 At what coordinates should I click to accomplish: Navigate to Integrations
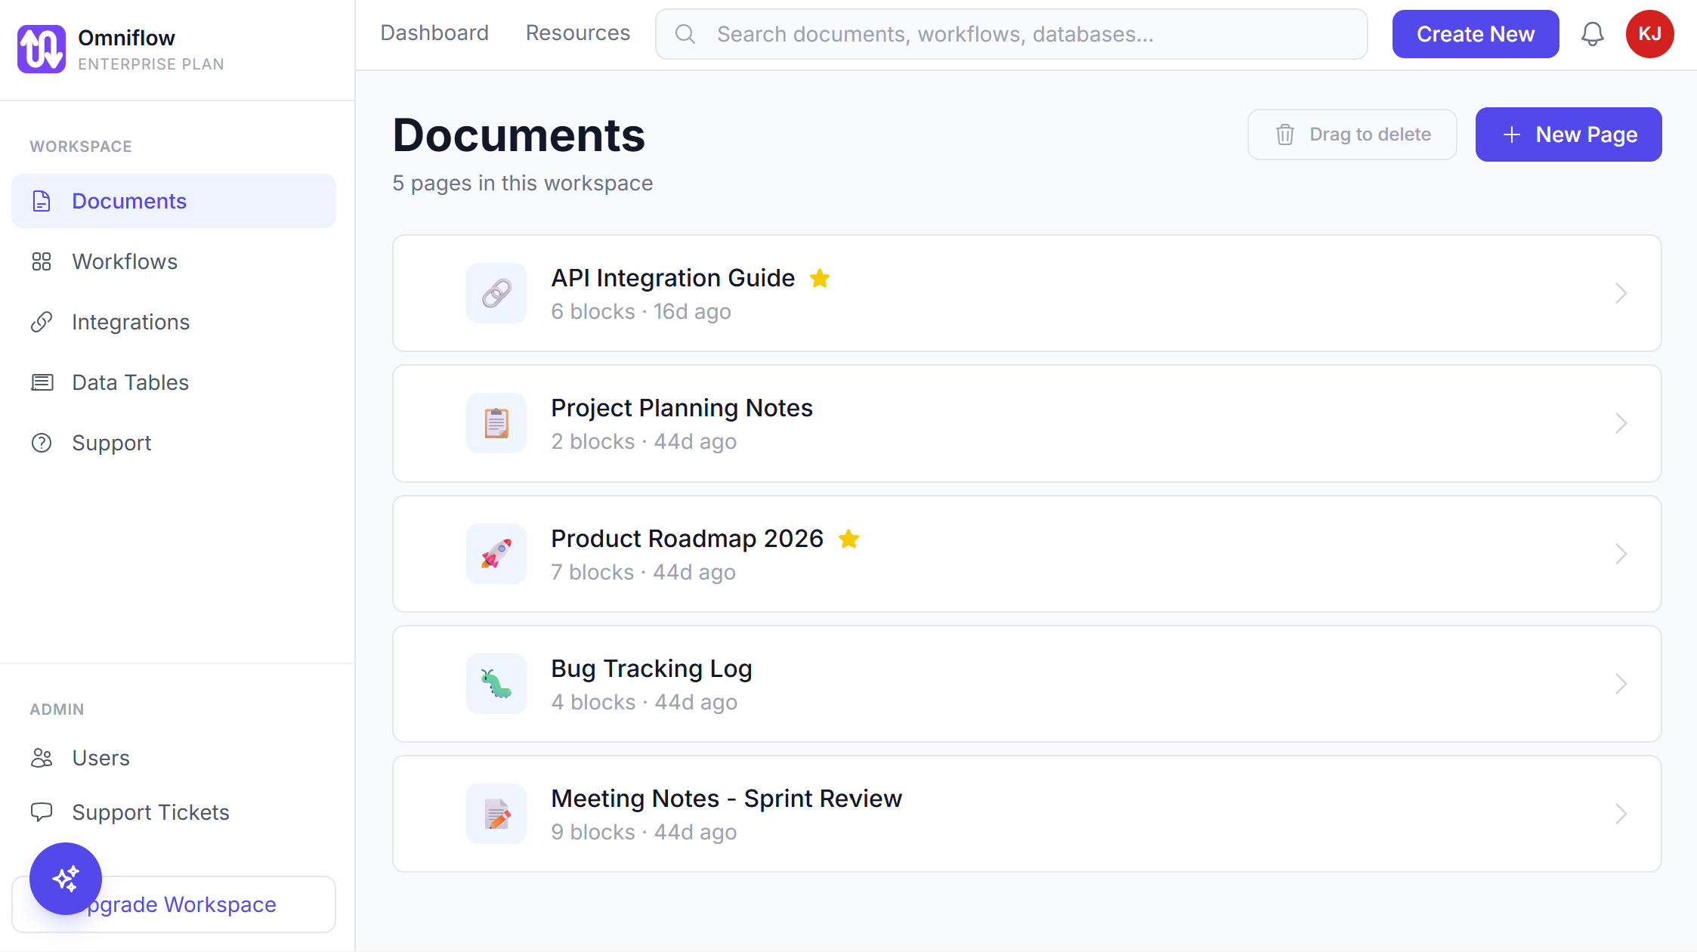174,322
